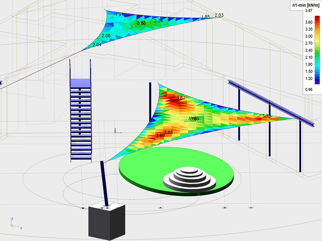
Task: Select the 1.91 result label on upper membrane
Action: (119, 15)
